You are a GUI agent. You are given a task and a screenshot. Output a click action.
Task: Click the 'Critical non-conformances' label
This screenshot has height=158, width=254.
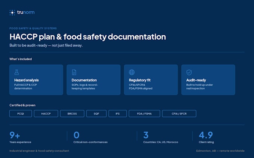(90, 142)
